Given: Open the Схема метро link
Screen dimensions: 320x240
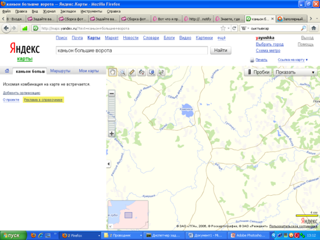Looking at the screenshot, I should coord(268,51).
